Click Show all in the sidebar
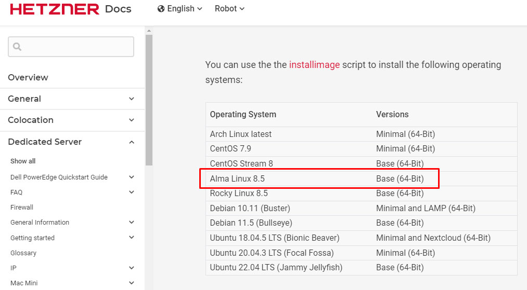The width and height of the screenshot is (527, 290). point(23,161)
